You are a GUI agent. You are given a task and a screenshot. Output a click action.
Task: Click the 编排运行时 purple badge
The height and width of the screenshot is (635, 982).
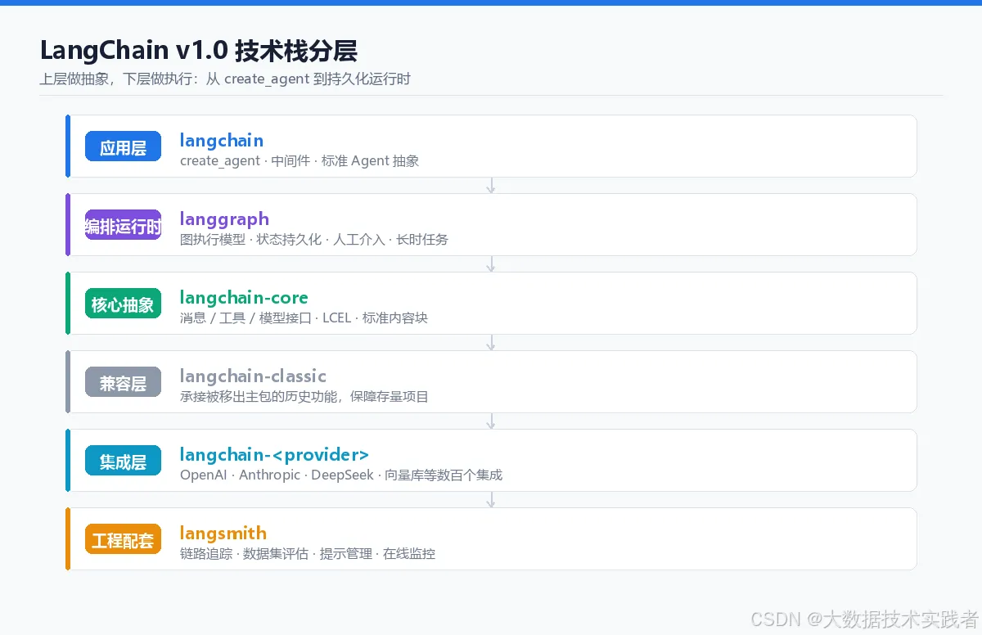[123, 225]
